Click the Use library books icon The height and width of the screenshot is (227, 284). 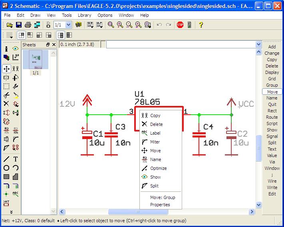point(78,25)
